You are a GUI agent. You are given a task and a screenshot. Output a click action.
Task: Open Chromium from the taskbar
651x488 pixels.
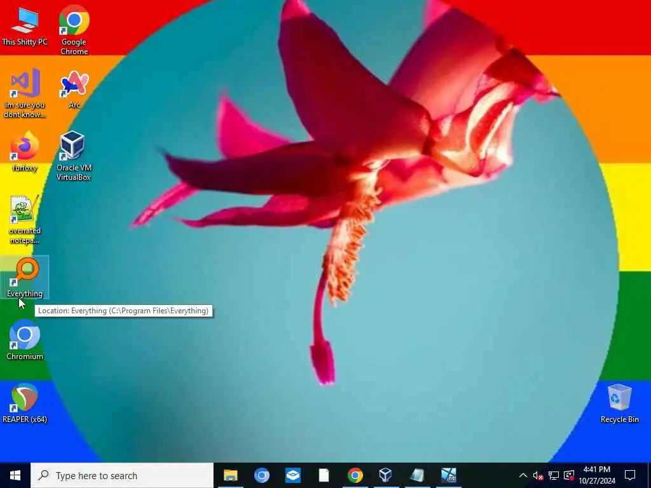261,475
